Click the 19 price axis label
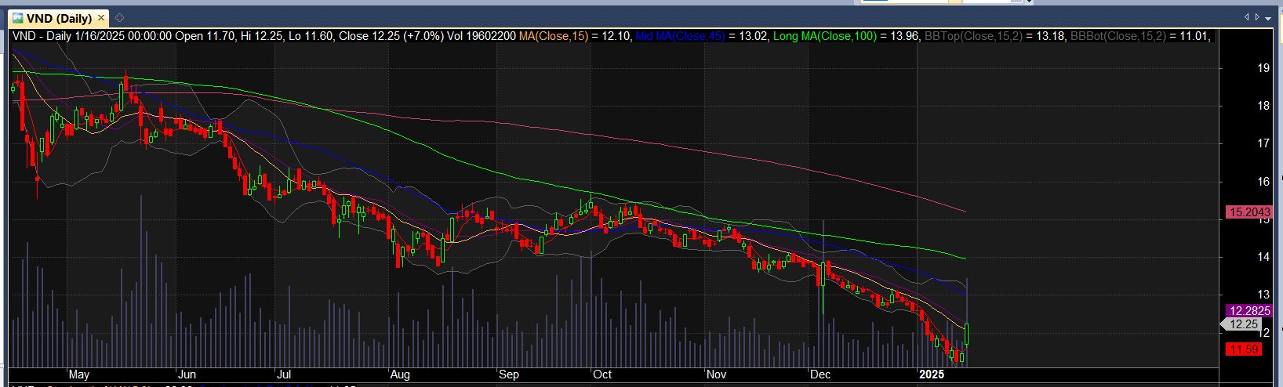 pos(1263,68)
